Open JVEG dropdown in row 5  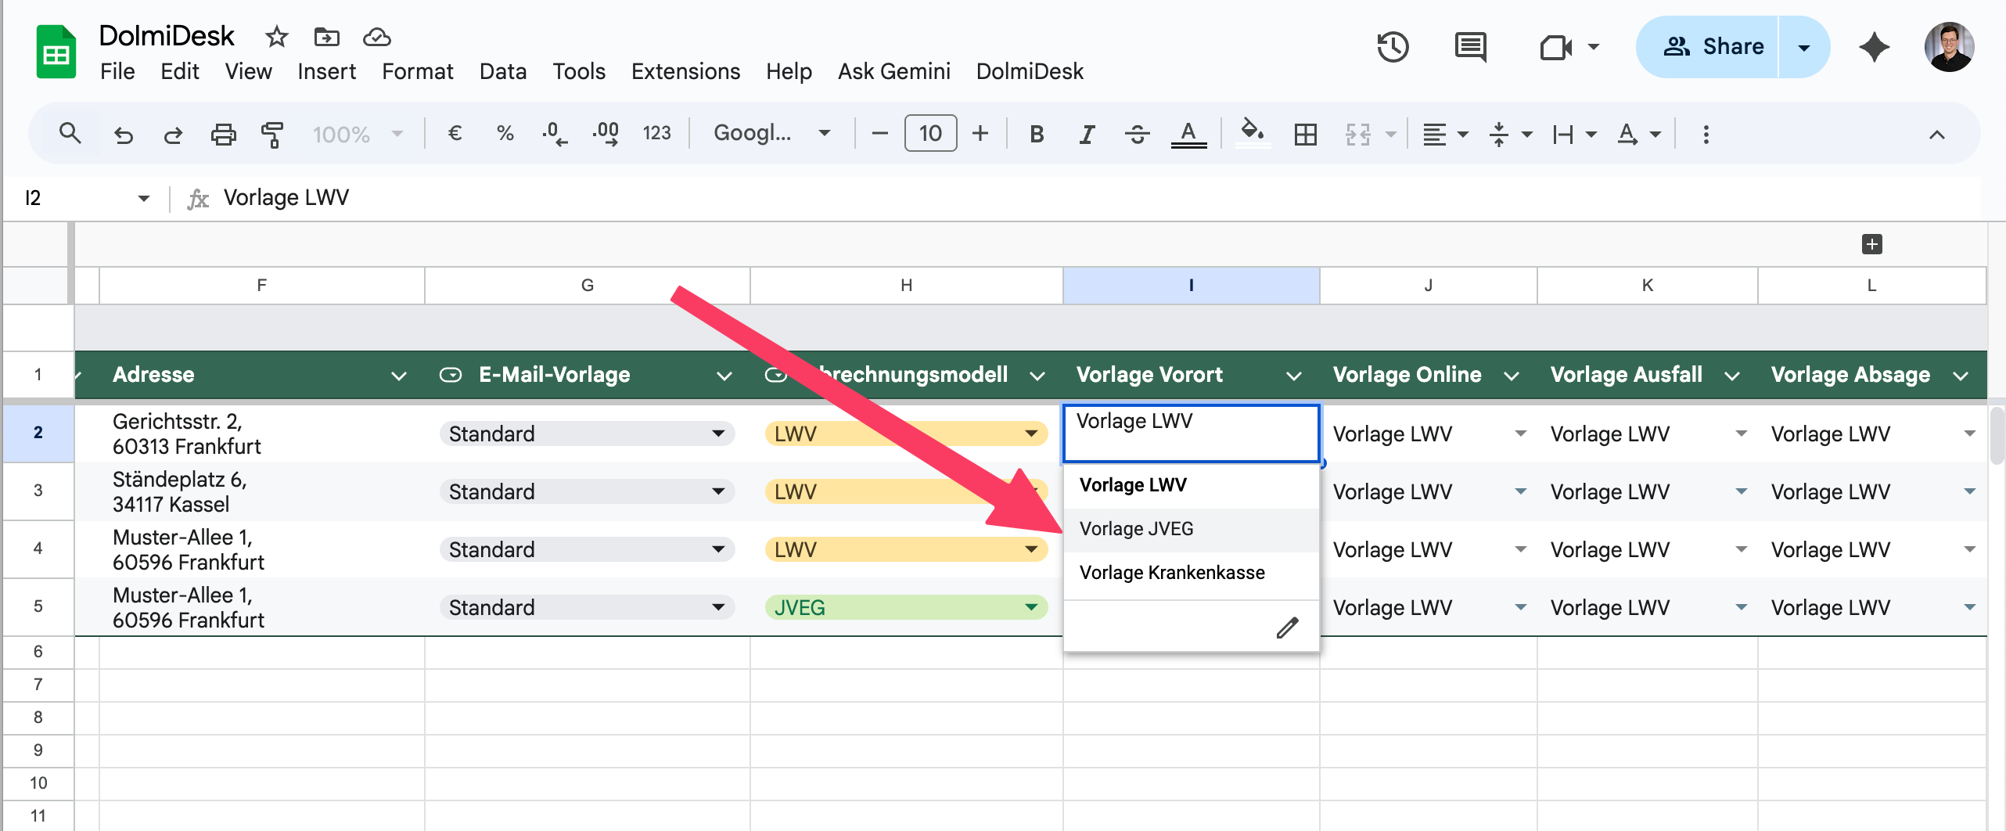click(1031, 607)
